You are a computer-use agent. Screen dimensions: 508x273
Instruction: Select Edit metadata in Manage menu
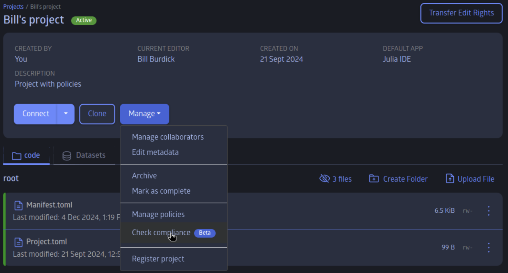coord(155,152)
